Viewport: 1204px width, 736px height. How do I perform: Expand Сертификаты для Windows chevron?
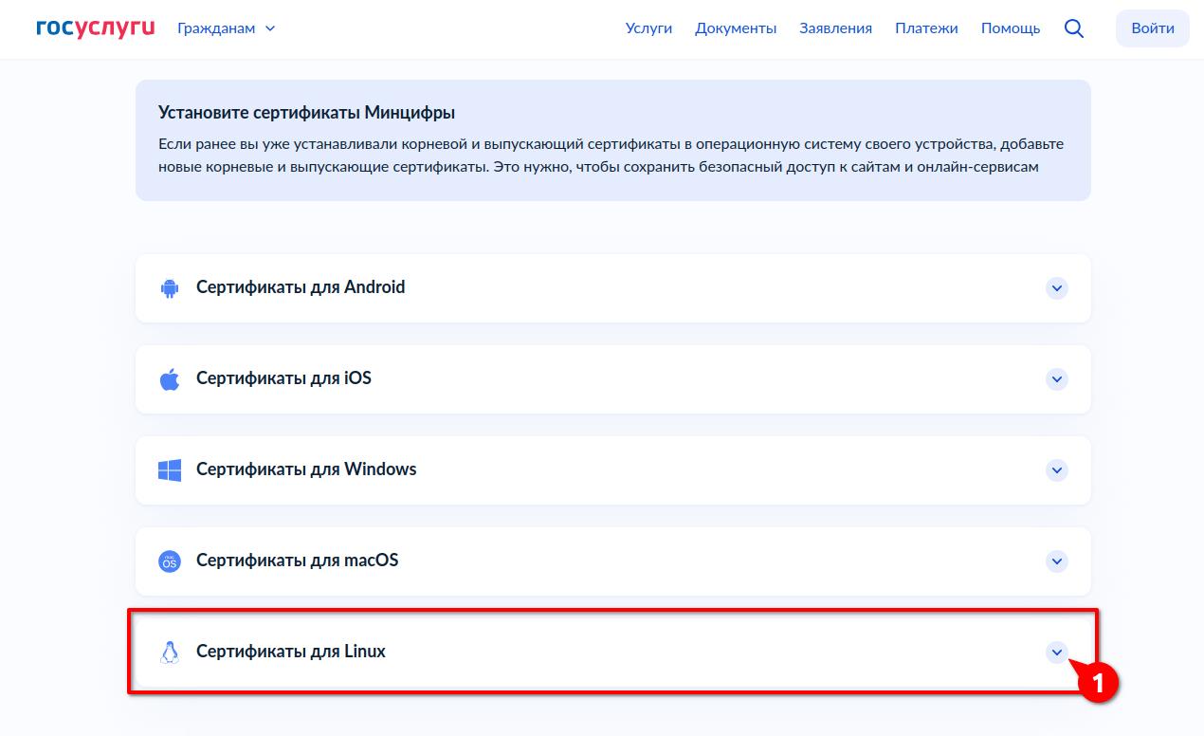1057,470
